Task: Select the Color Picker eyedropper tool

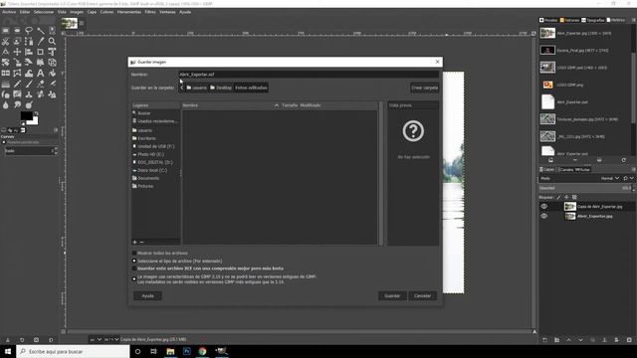Action: 41,42
